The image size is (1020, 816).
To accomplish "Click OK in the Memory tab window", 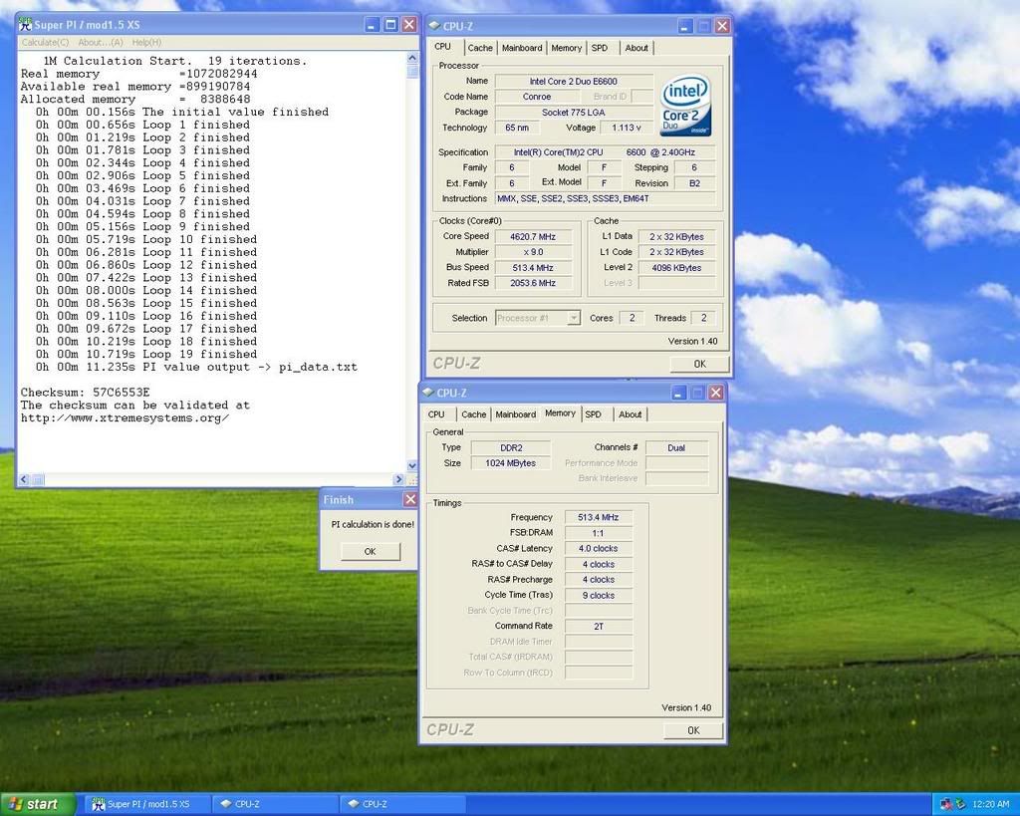I will click(693, 730).
